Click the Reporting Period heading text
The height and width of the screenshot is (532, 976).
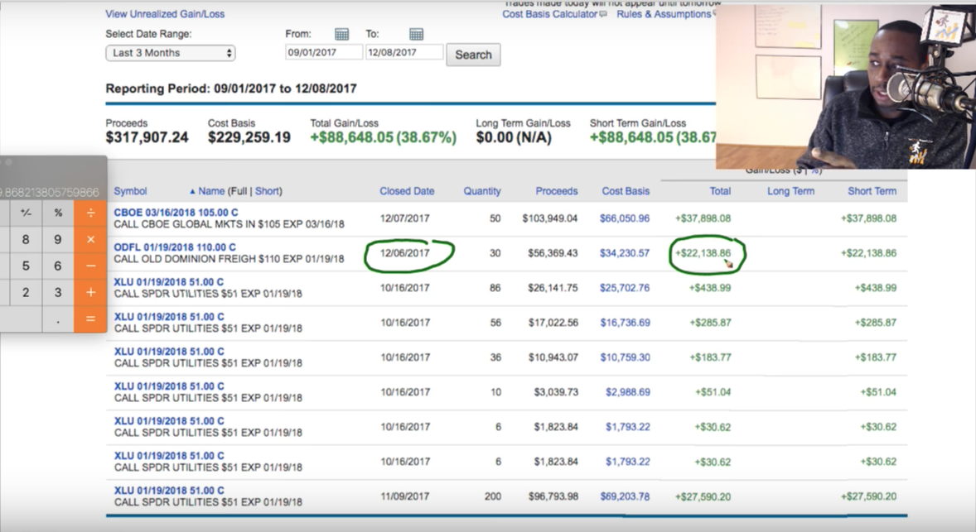click(x=231, y=89)
